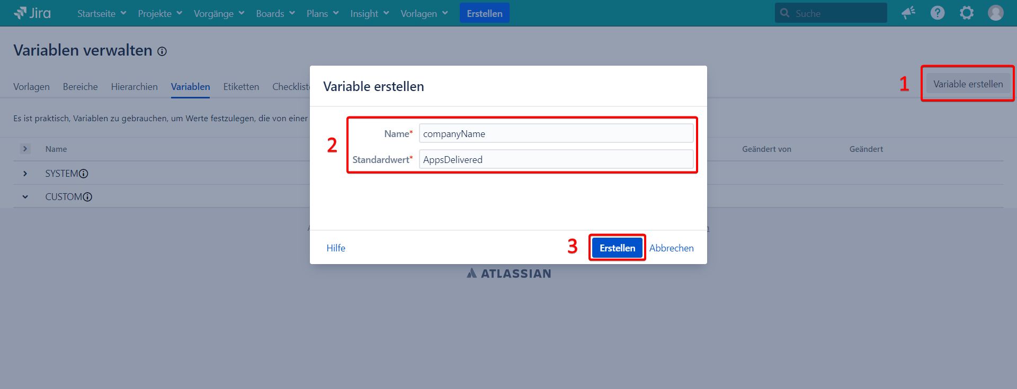Open the help question mark icon

tap(937, 13)
